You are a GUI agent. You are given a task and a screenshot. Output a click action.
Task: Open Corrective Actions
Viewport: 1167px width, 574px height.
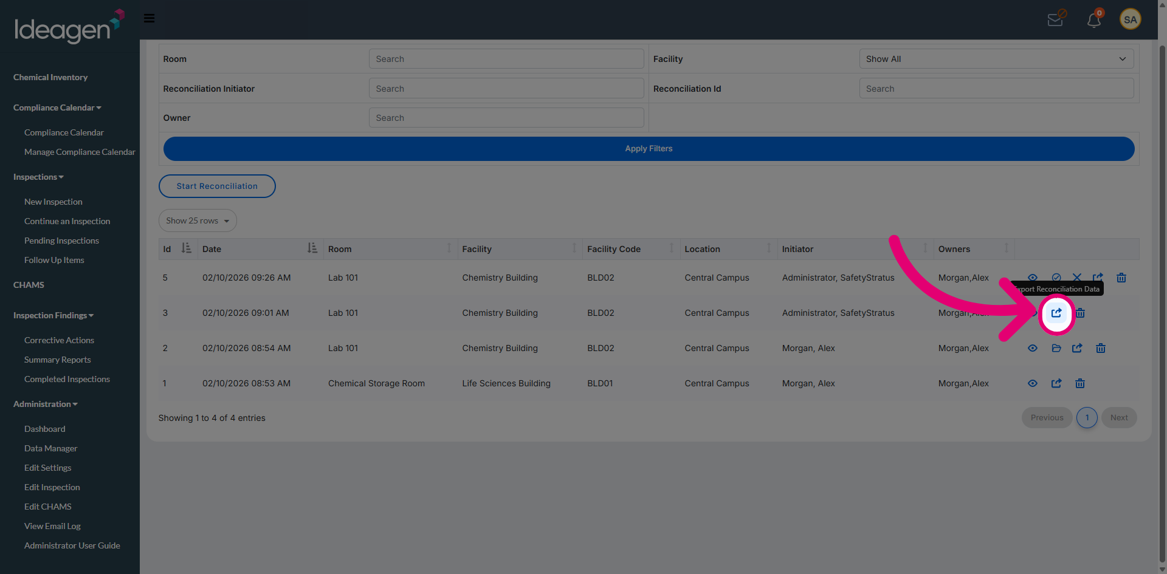click(59, 340)
